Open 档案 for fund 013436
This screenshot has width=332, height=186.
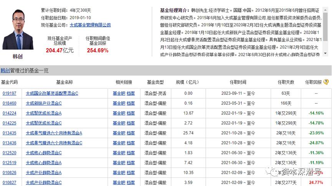(x=130, y=143)
